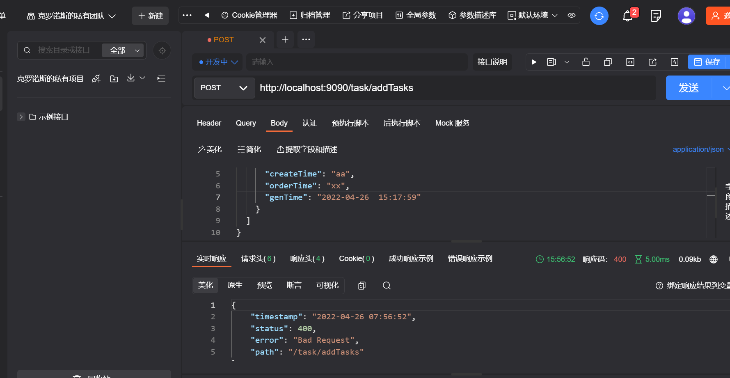
Task: Open the 默认环境 environment dropdown
Action: [532, 16]
